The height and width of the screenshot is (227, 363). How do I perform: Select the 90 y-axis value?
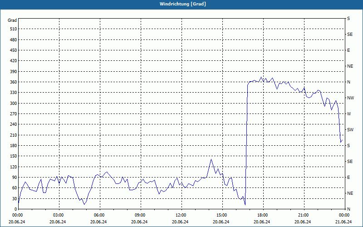15,178
